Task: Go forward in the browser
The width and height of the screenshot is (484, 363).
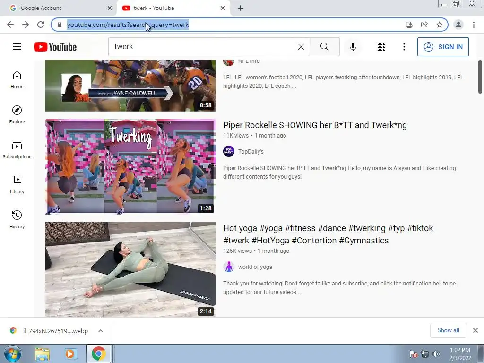Action: pos(26,25)
